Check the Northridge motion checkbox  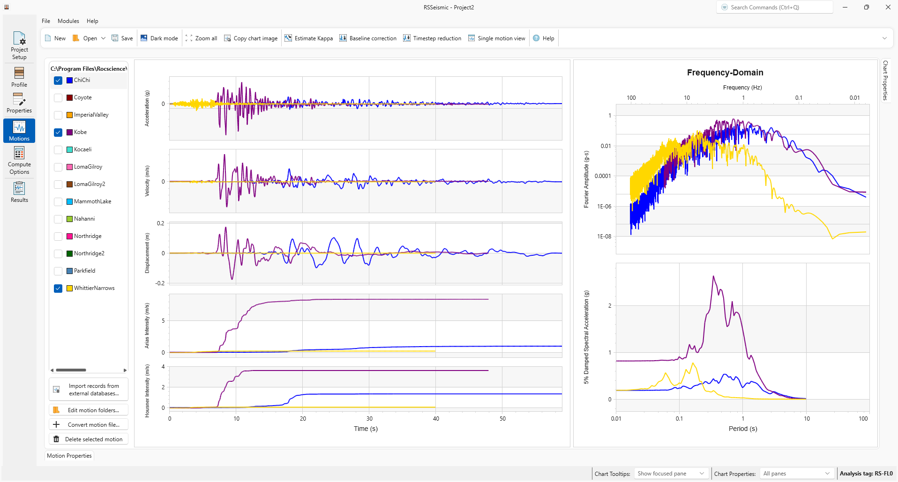pos(58,237)
